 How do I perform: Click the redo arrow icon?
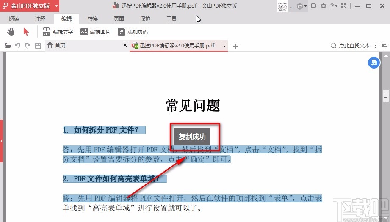tap(28, 45)
